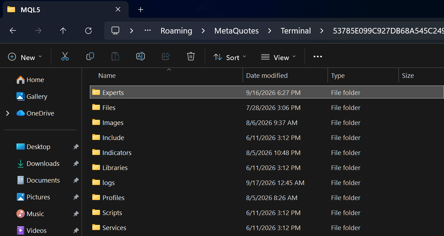Click the Share icon in toolbar
The image size is (444, 236).
click(x=166, y=57)
